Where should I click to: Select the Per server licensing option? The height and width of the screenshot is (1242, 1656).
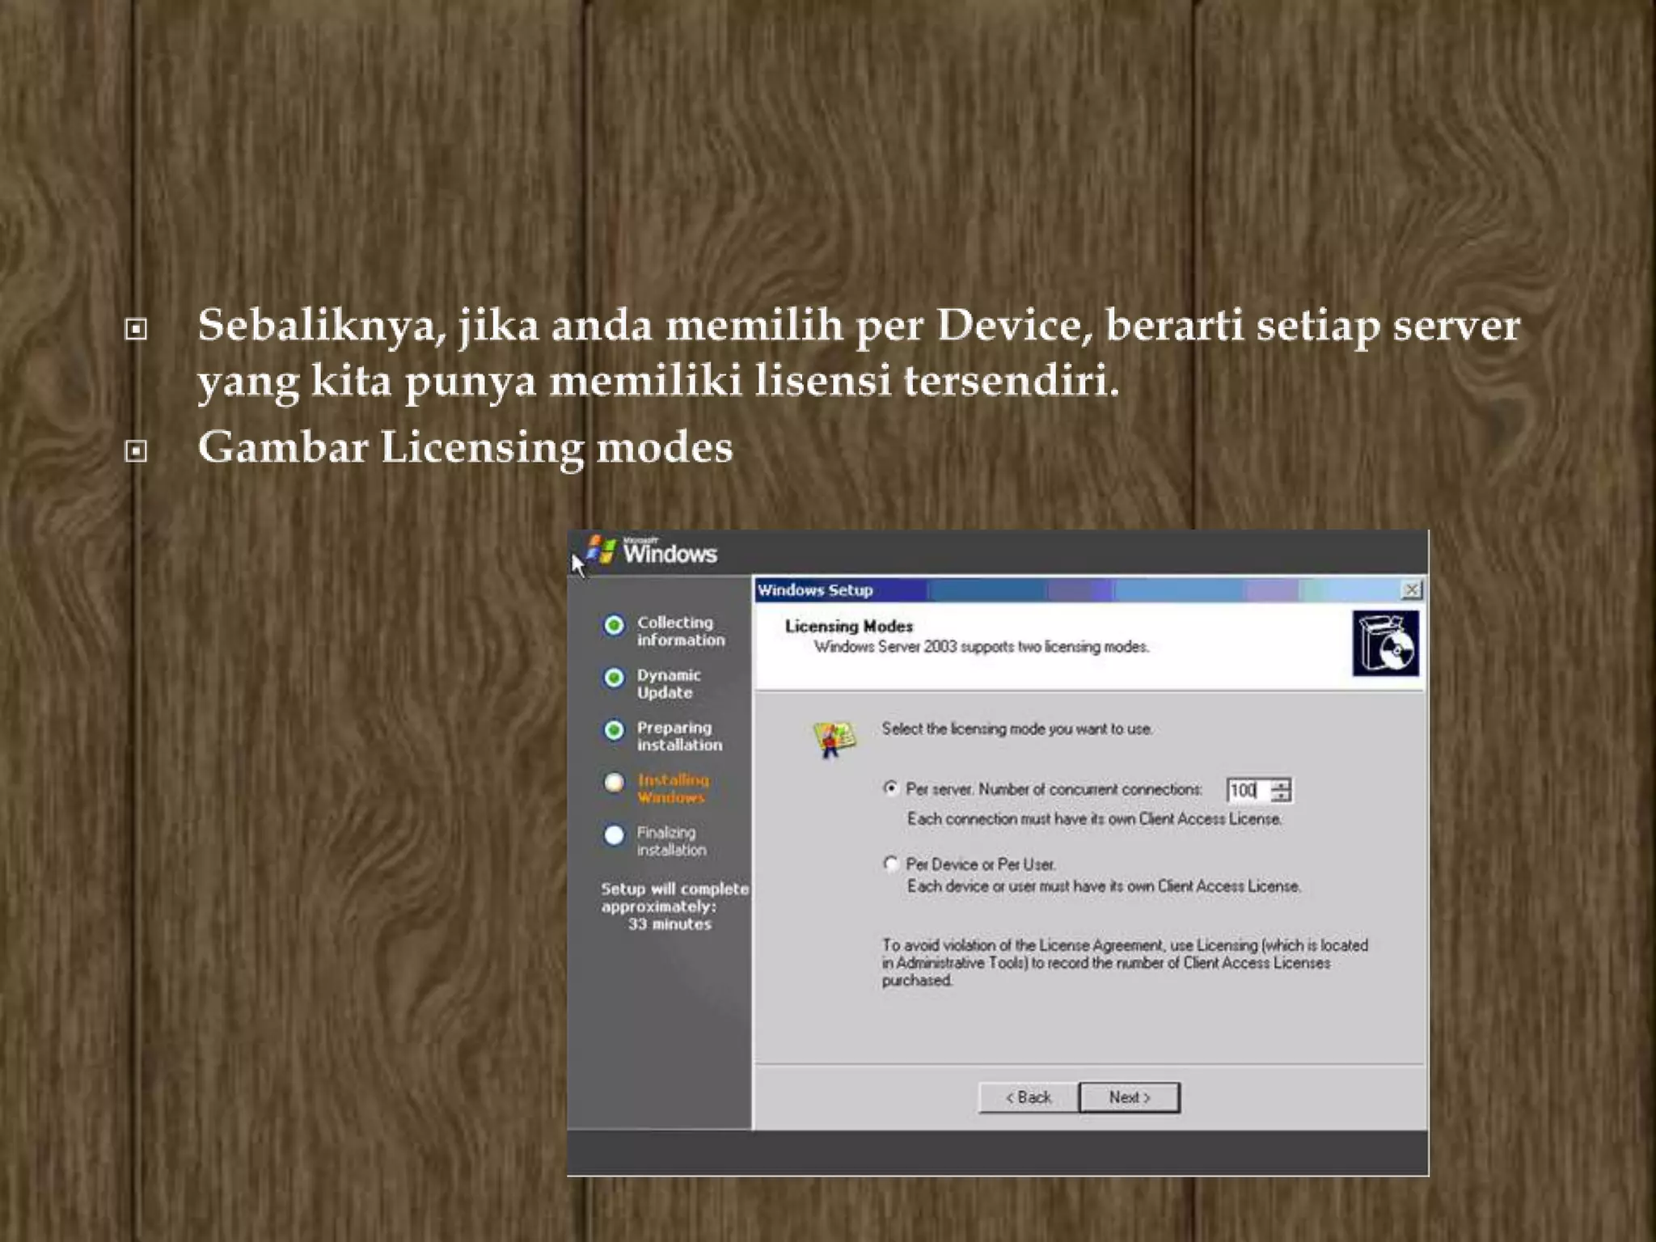pyautogui.click(x=890, y=788)
